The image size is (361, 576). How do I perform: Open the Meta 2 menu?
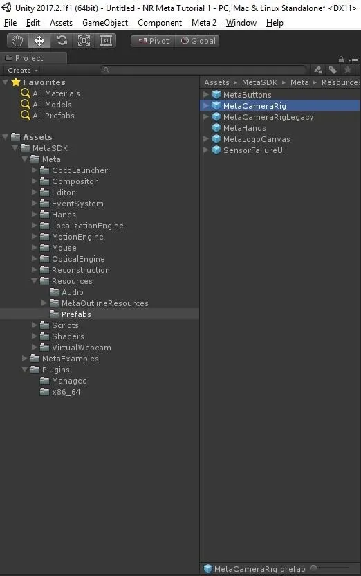pyautogui.click(x=204, y=23)
